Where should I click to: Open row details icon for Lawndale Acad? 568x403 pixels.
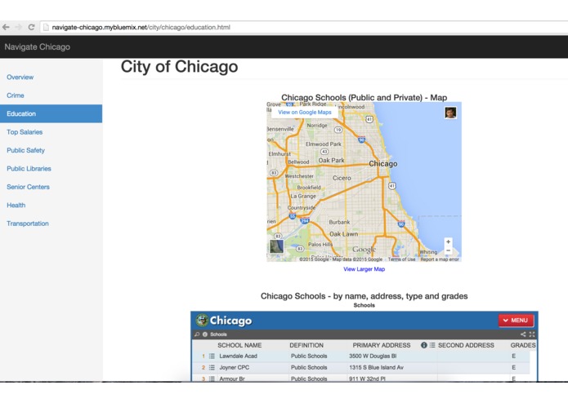pos(212,356)
